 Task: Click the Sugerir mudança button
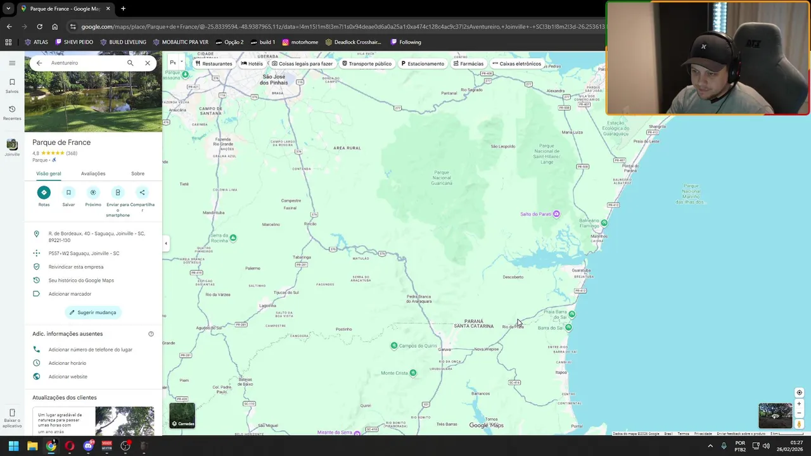(x=93, y=312)
